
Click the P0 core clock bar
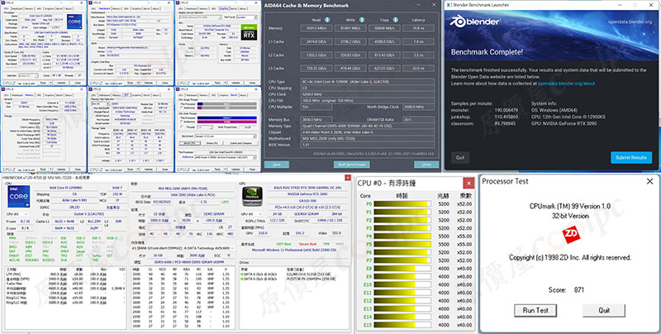coord(402,204)
